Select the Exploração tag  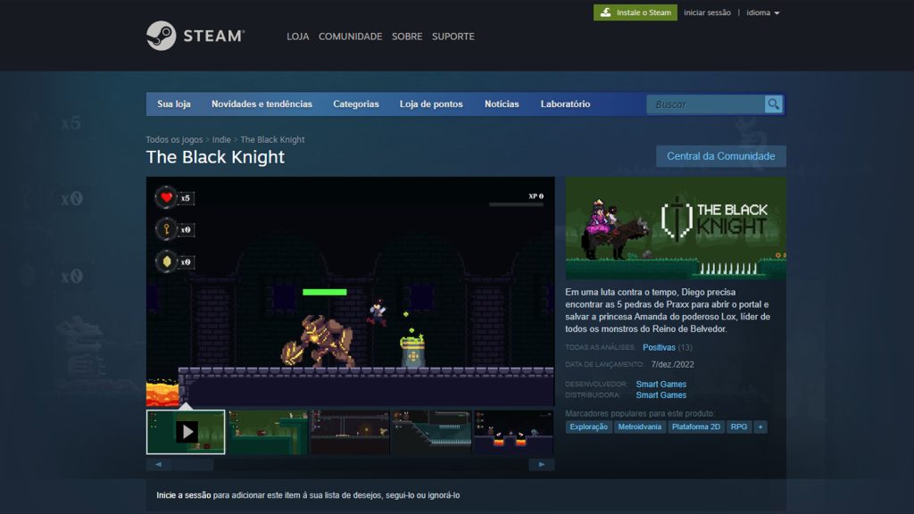pos(589,427)
